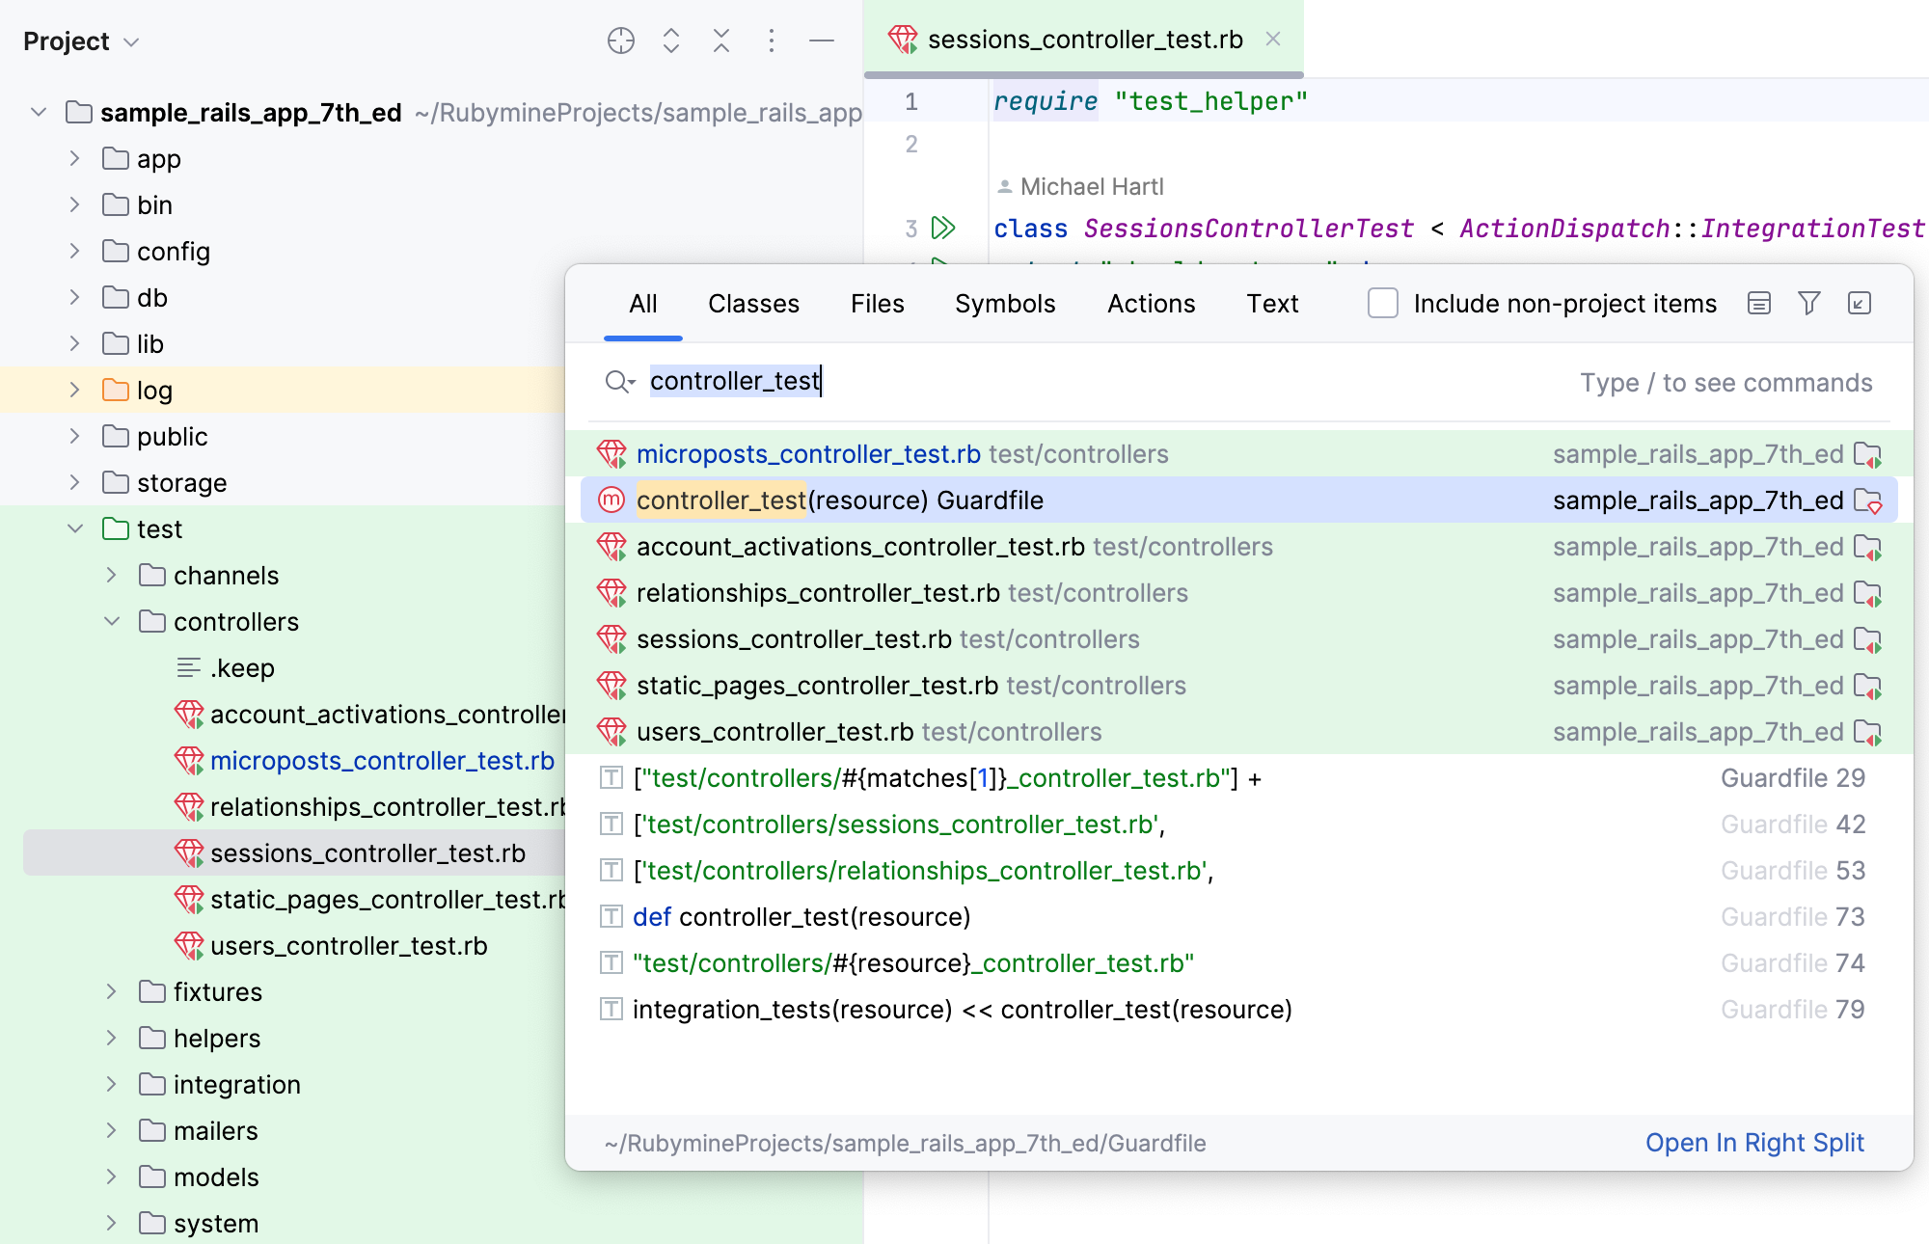Click the Ruby gem icon on sessions_controller_test.rb tab
This screenshot has height=1244, width=1929.
pyautogui.click(x=901, y=41)
